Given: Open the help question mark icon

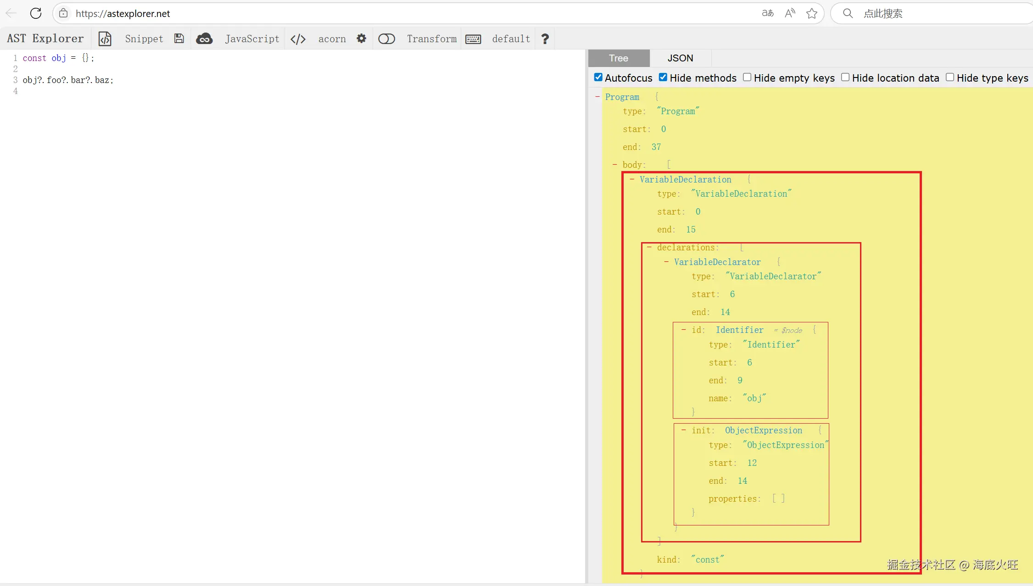Looking at the screenshot, I should [545, 39].
